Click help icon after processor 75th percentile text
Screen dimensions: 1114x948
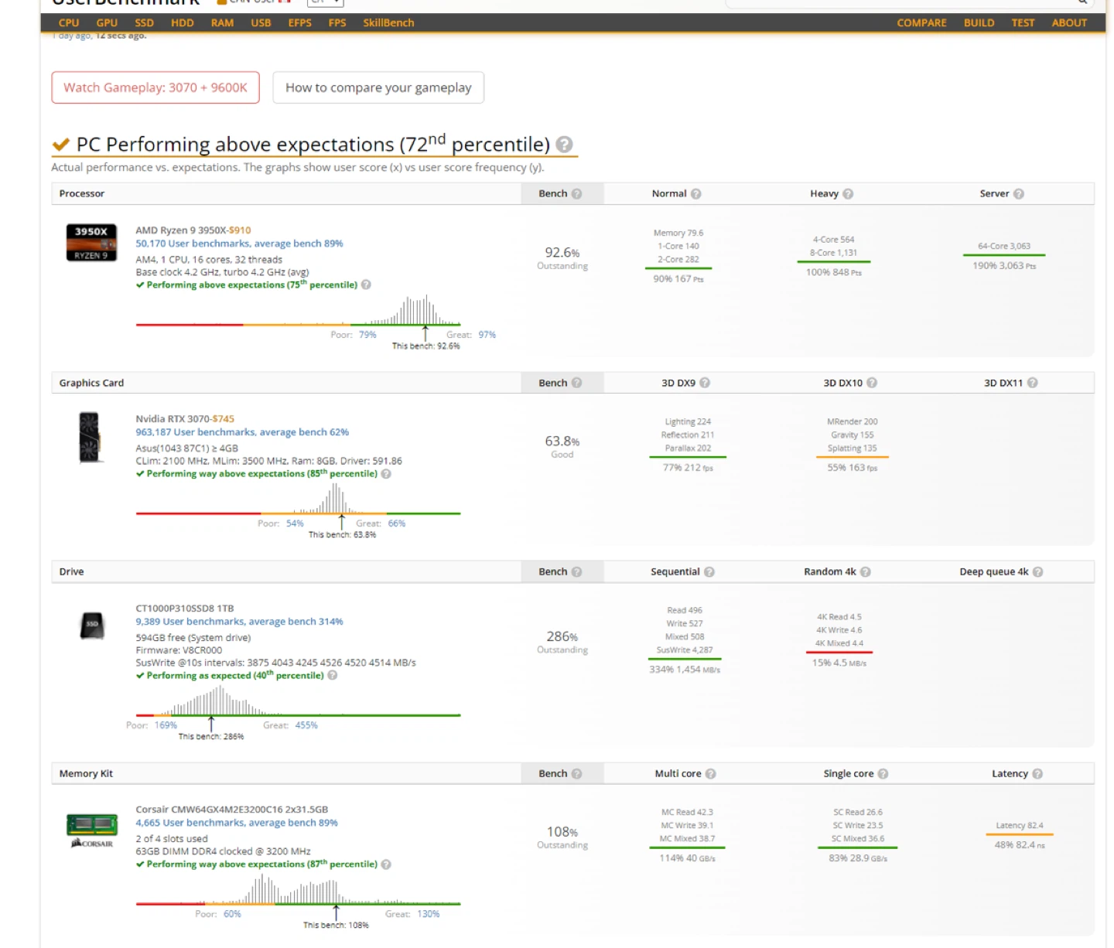[367, 285]
